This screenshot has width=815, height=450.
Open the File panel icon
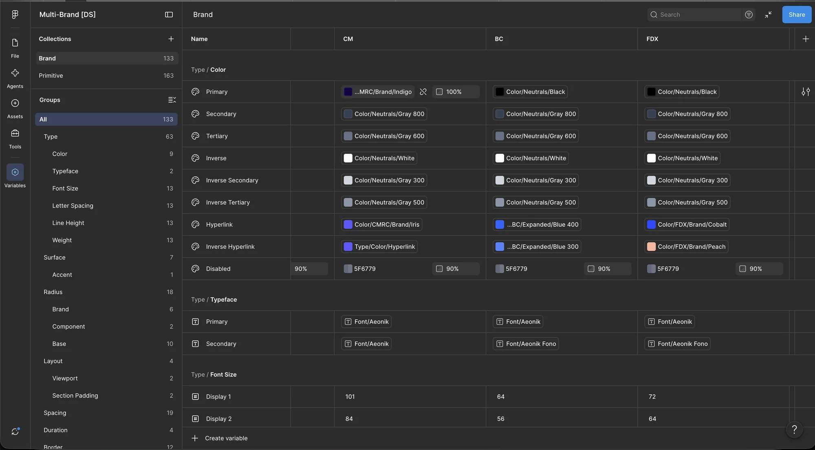(15, 43)
